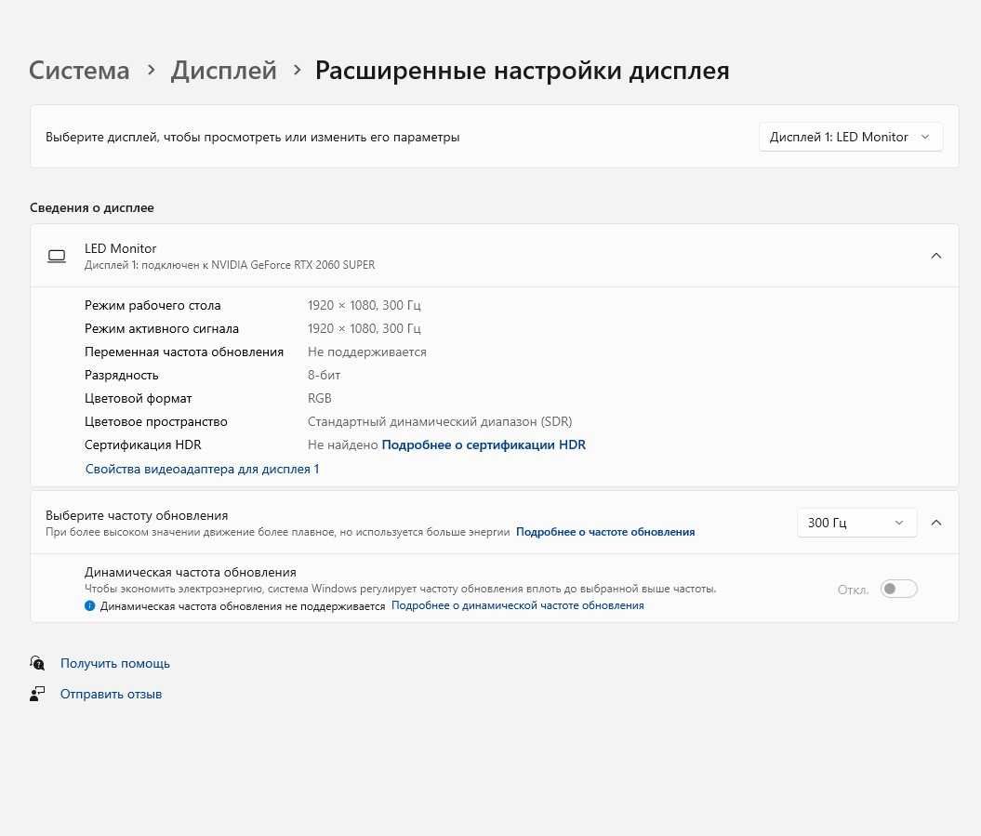This screenshot has height=836, width=981.
Task: Toggle the Динамическая частота обновления switch
Action: point(898,589)
